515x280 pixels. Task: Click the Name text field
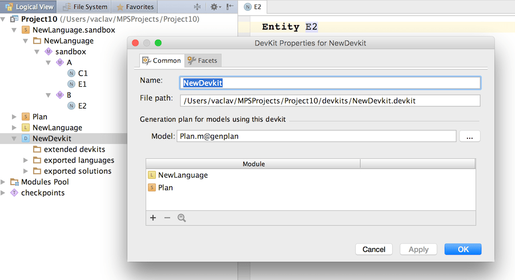point(330,83)
